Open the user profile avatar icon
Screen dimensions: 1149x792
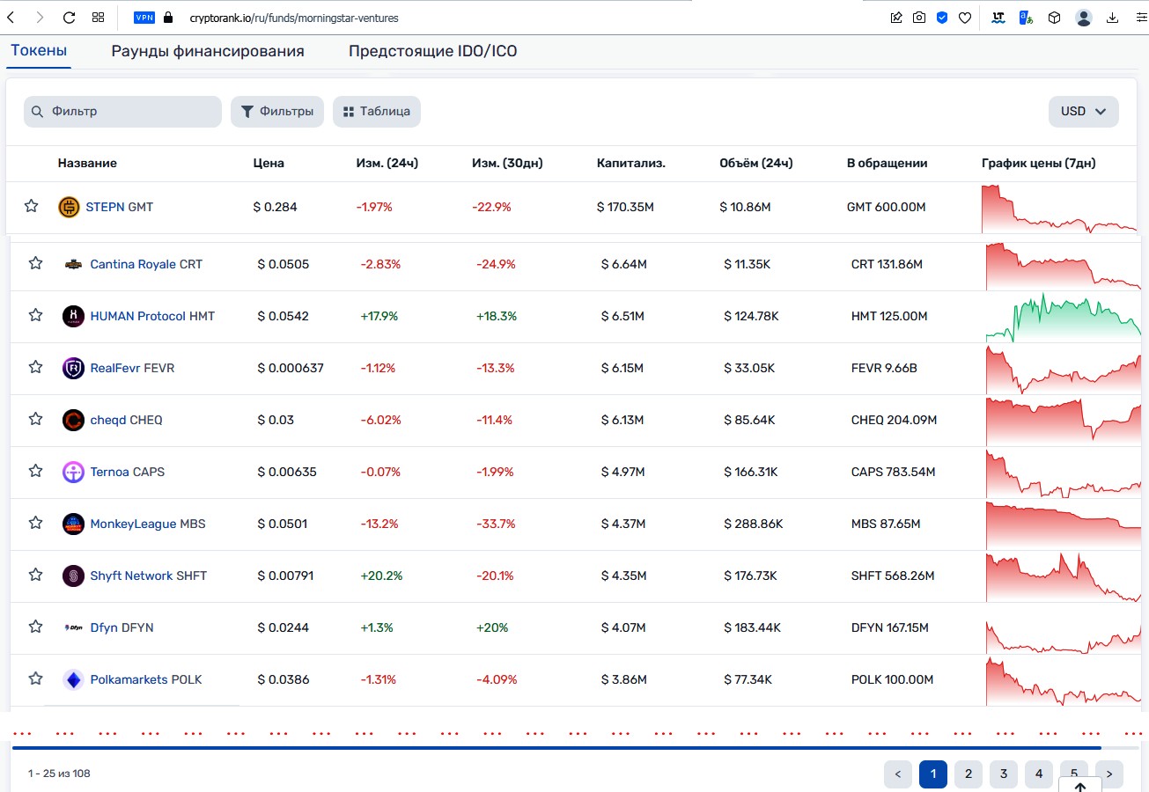1085,17
